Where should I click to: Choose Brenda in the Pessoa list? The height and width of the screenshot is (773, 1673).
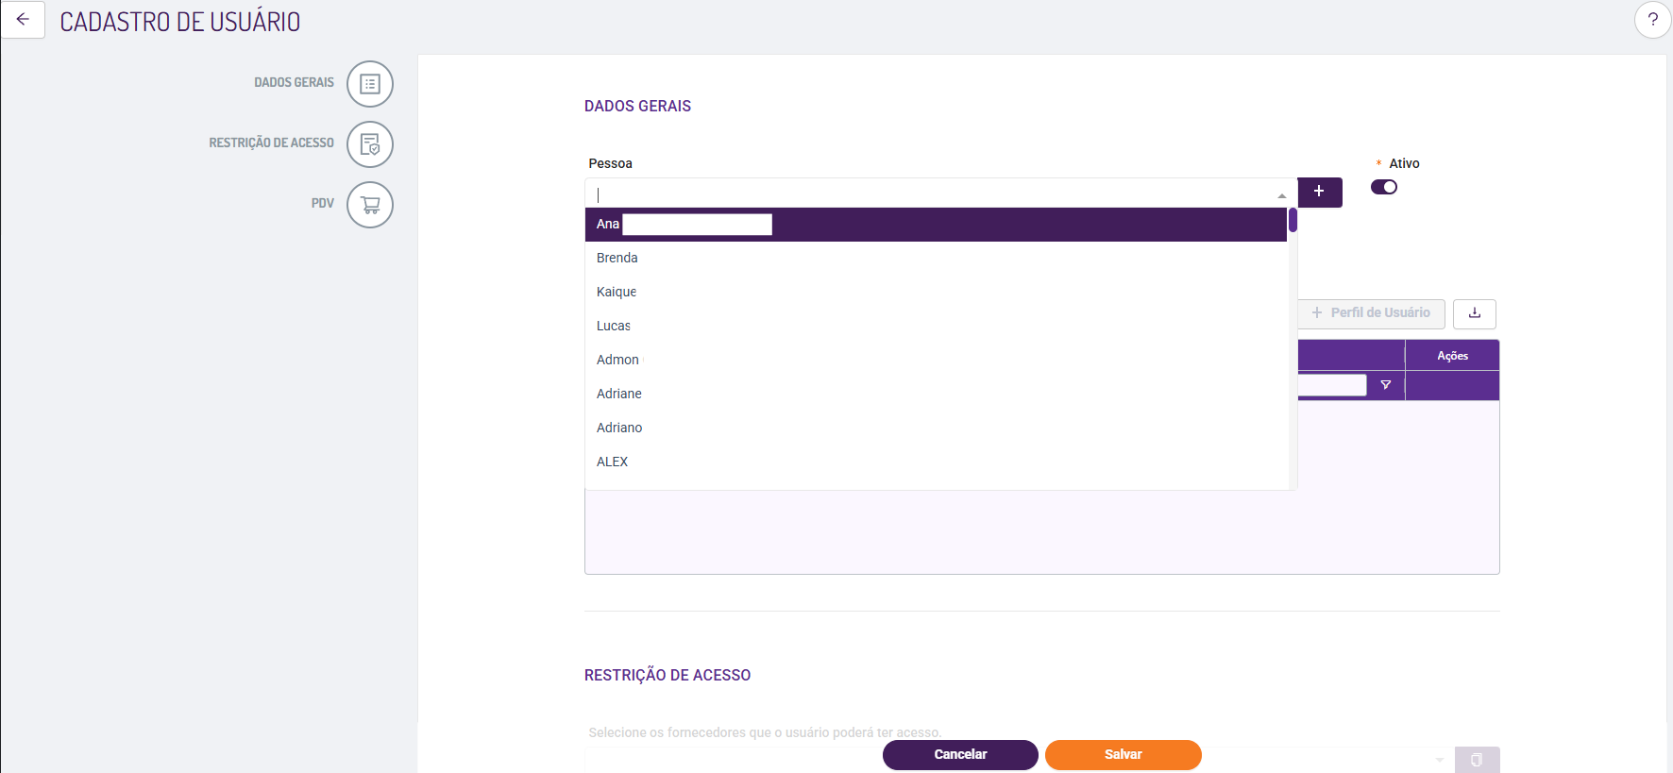click(617, 259)
